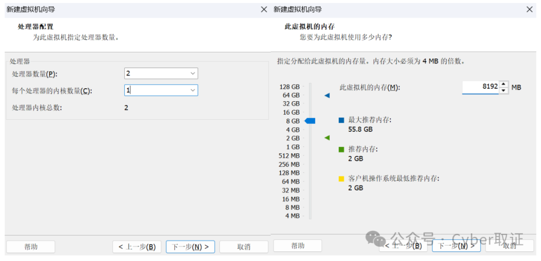Click 128 MB on the memory scale
This screenshot has height=261, width=541.
(x=289, y=173)
